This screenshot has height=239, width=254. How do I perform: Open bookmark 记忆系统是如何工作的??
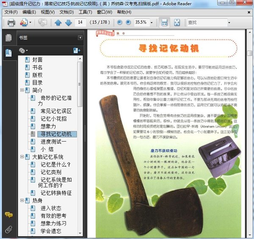tap(55, 182)
